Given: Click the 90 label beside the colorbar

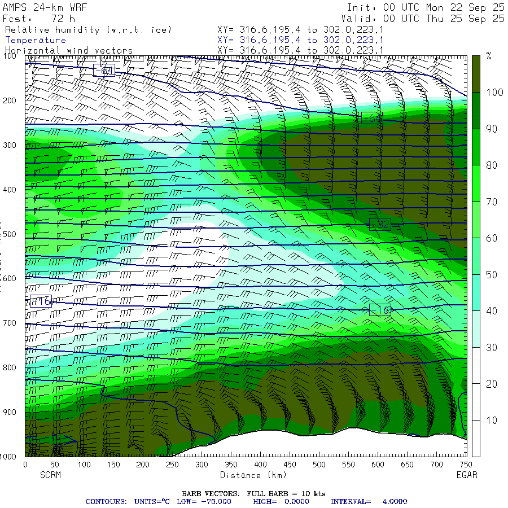Looking at the screenshot, I should point(492,129).
